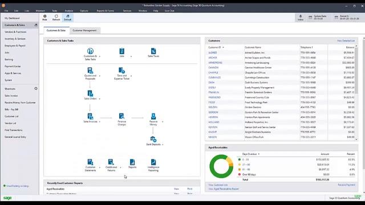
Task: Click the green 0-30 days legend dot
Action: 240,159
